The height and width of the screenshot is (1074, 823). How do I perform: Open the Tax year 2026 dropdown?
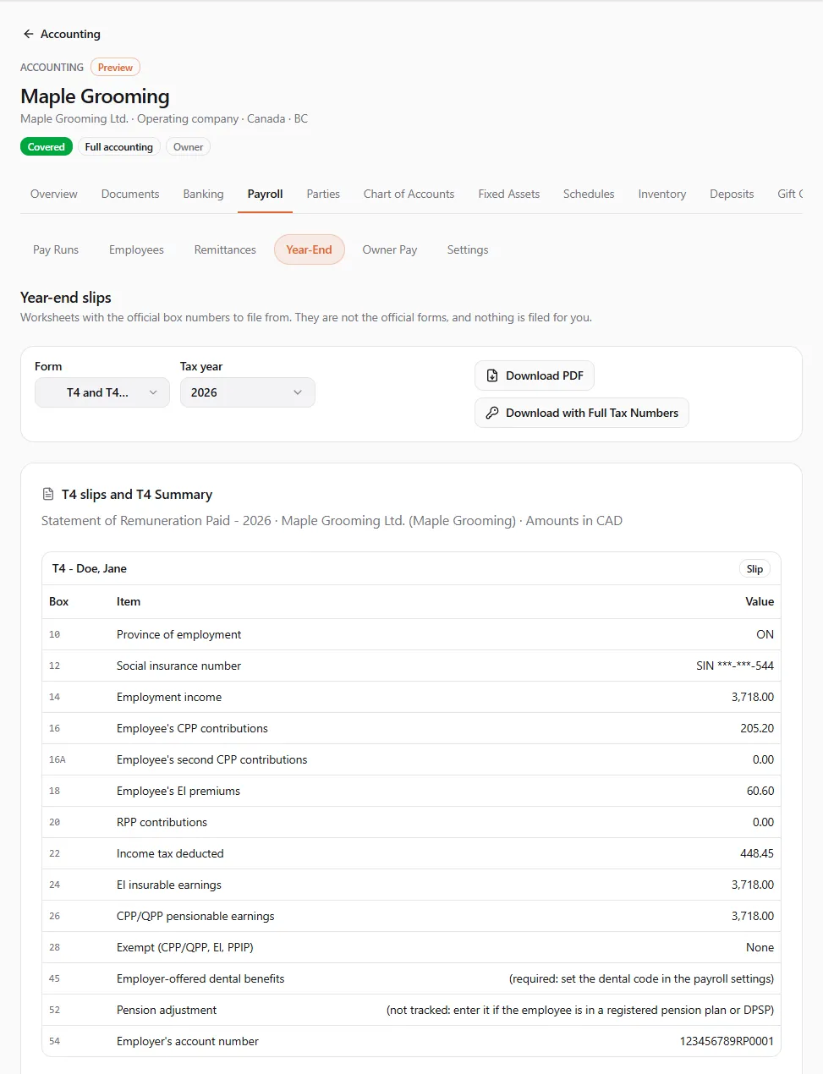click(248, 392)
